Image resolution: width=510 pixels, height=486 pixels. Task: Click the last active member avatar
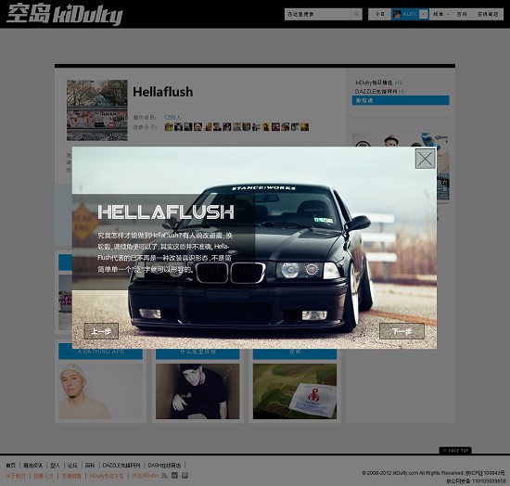pyautogui.click(x=304, y=127)
